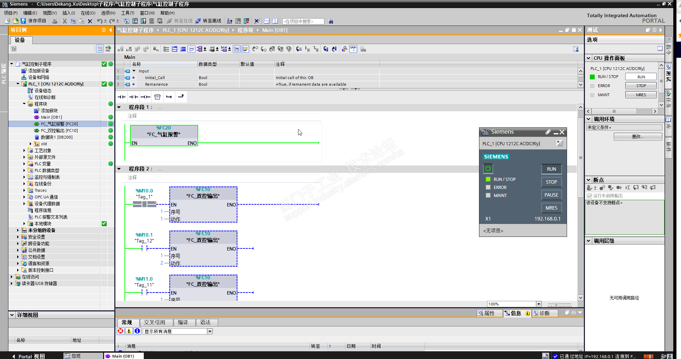This screenshot has width=681, height=359.
Task: Split the editor space horizontally
Action: click(267, 21)
